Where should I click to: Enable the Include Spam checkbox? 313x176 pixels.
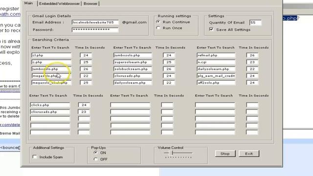tap(35, 157)
